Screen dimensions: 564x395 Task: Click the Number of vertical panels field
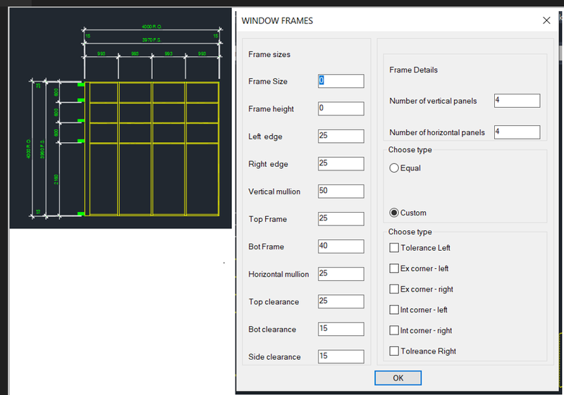(x=517, y=101)
